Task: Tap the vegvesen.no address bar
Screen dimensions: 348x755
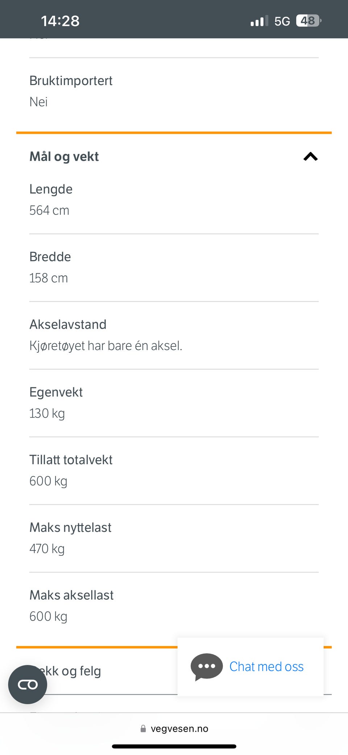Action: pos(174,728)
